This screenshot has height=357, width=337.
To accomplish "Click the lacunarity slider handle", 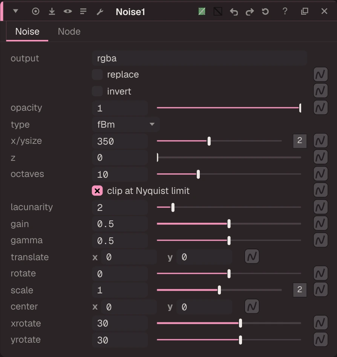I will tap(173, 207).
